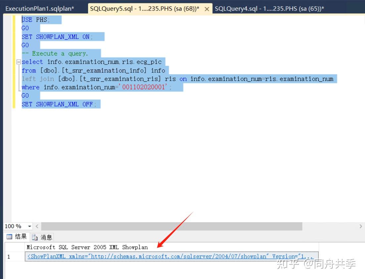This screenshot has width=365, height=279.
Task: Collapse the SELECT statement code outline
Action: 19,62
